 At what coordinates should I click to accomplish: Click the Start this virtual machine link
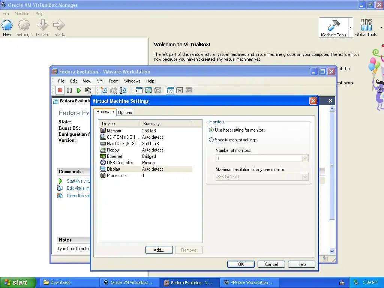(78, 181)
